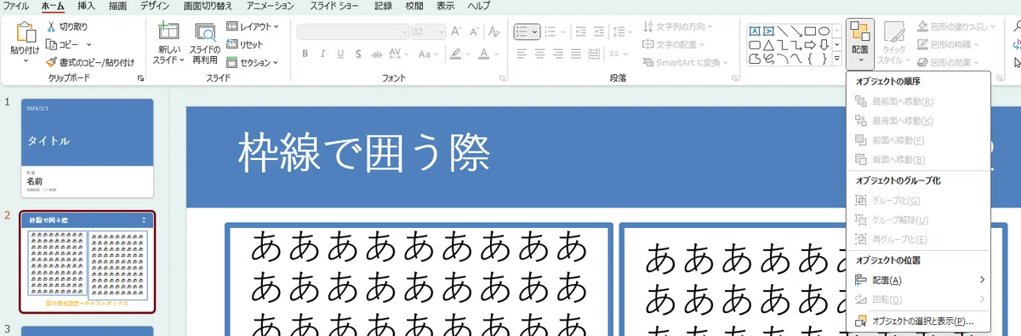This screenshot has width=1021, height=336.
Task: Click the Shape Fill (図形の塗りつぶし) button
Action: (957, 26)
